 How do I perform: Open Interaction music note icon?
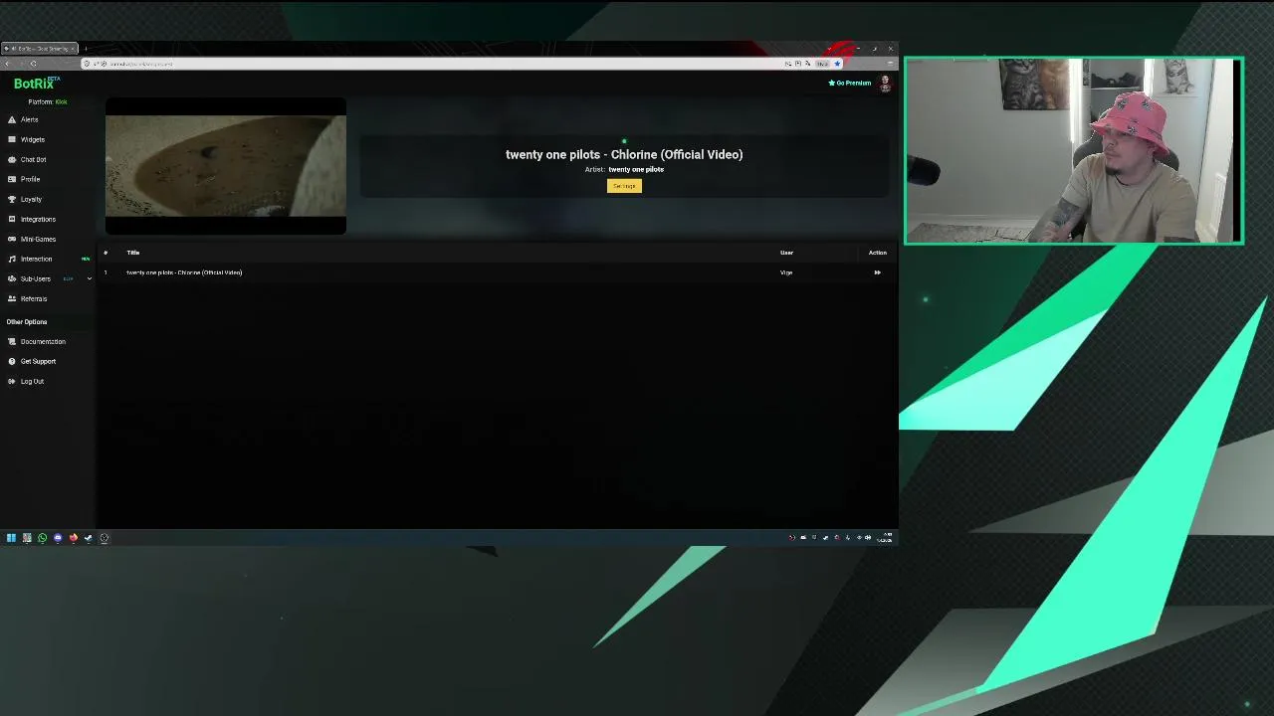pyautogui.click(x=12, y=259)
